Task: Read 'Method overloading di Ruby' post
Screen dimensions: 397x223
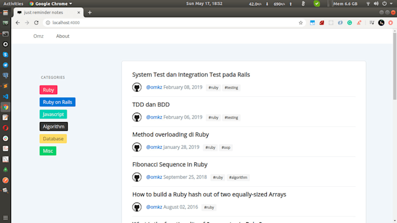Action: [170, 134]
